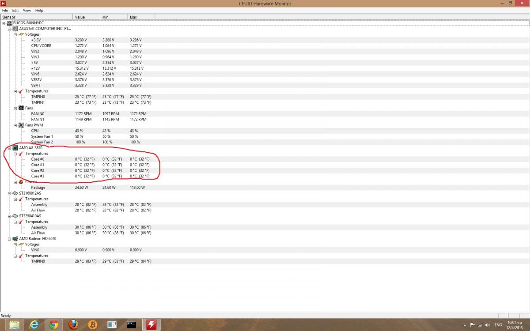Click the Value column header
The height and width of the screenshot is (331, 530).
pos(87,17)
